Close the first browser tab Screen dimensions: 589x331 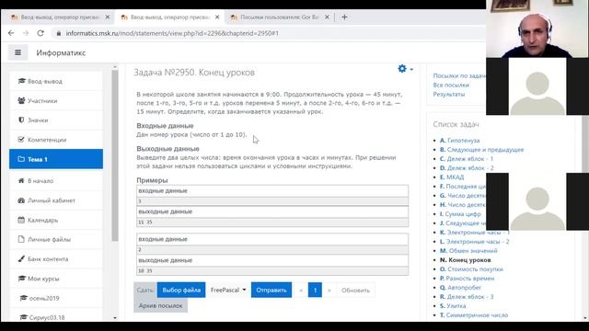(x=108, y=17)
